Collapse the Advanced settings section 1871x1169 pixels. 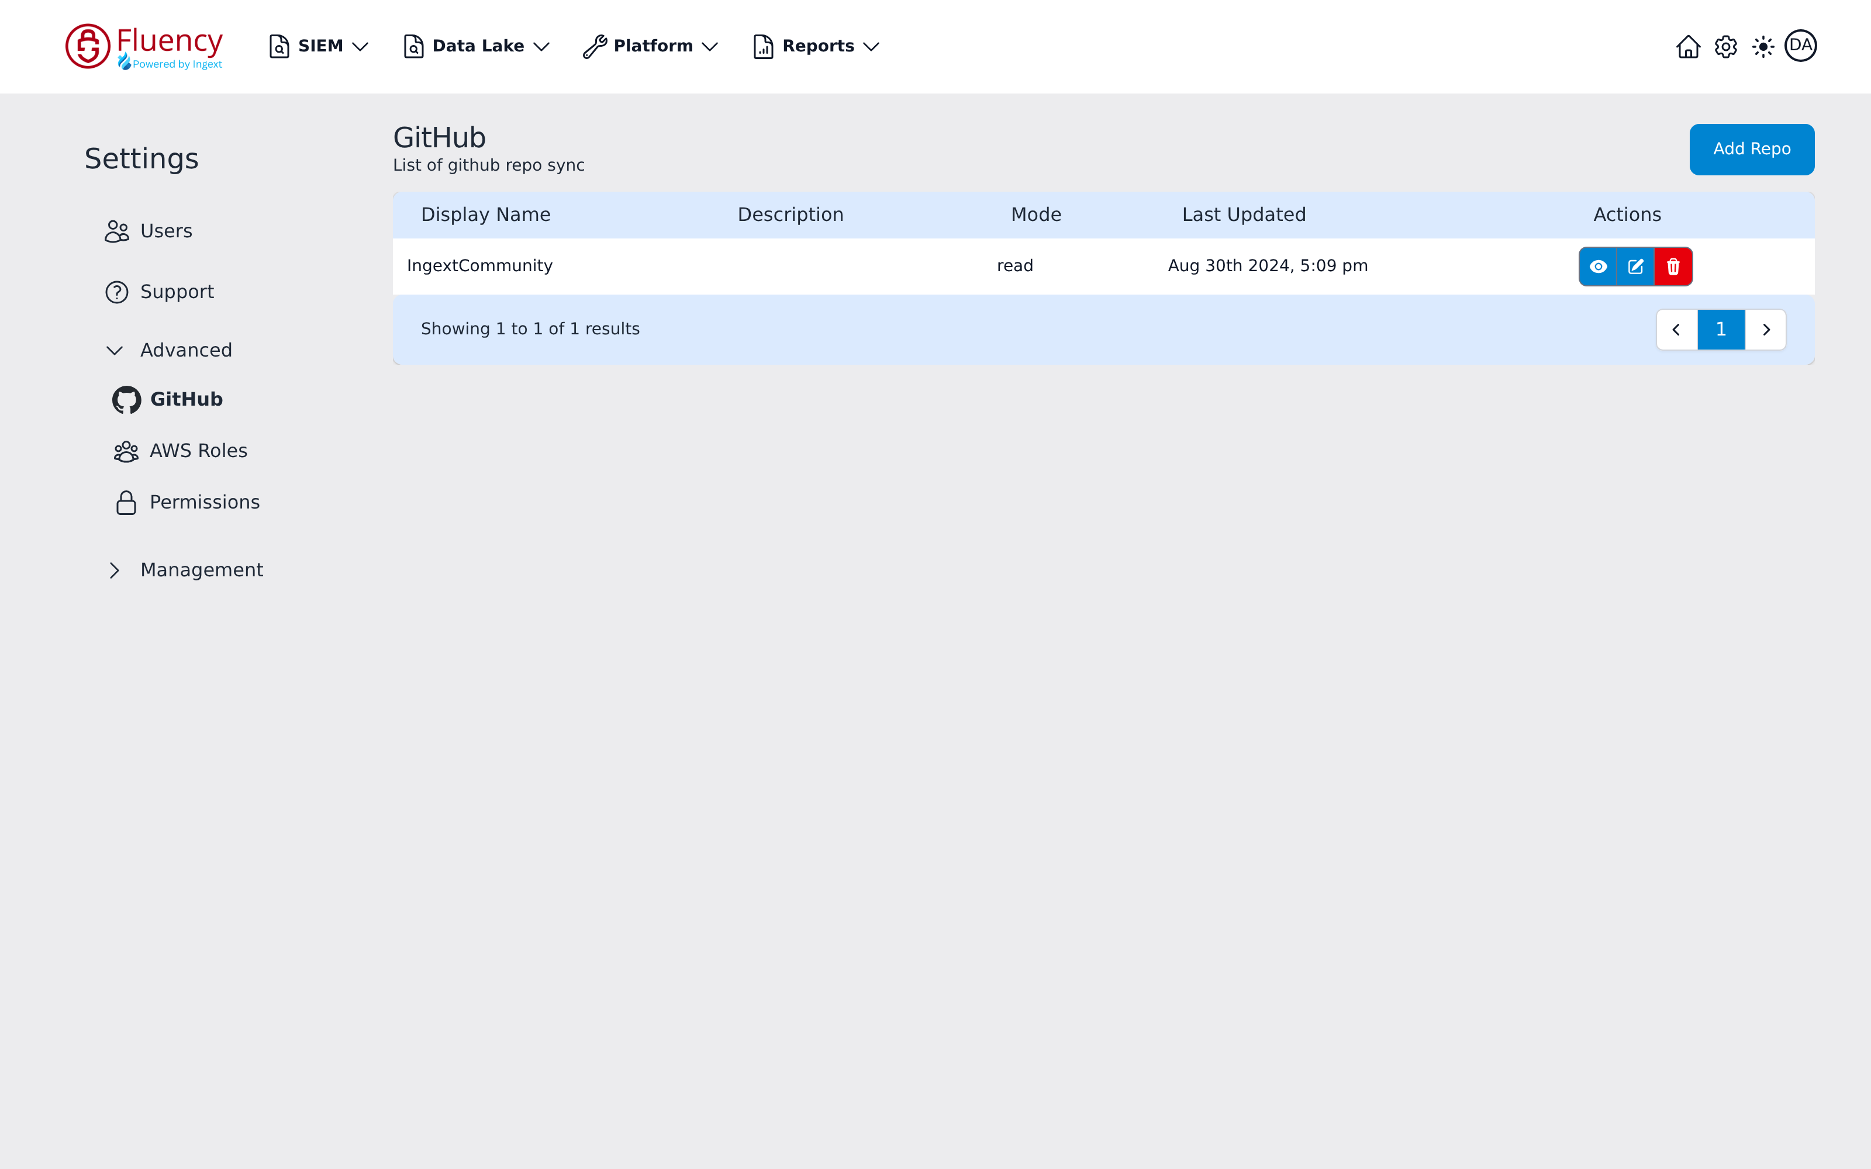[168, 350]
